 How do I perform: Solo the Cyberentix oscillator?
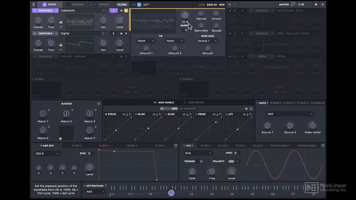point(126,11)
